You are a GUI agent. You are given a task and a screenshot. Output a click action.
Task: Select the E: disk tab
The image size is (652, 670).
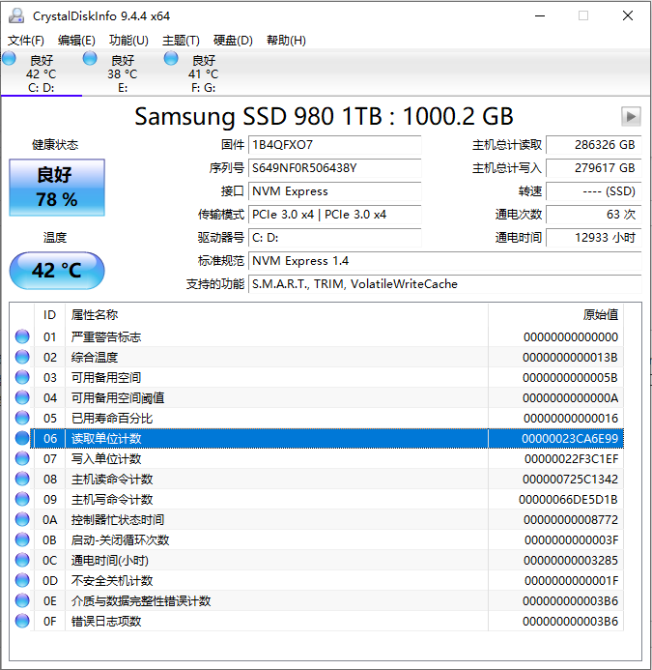pyautogui.click(x=123, y=73)
